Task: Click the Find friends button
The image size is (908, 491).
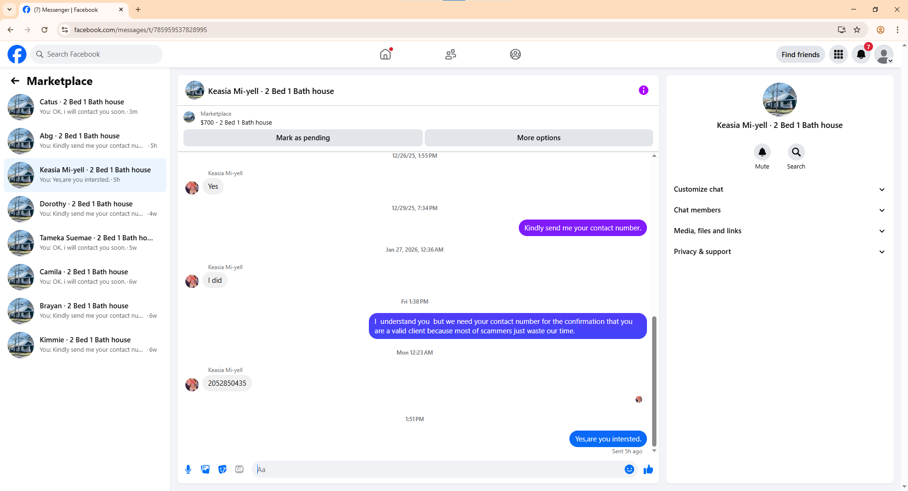Action: (x=800, y=54)
